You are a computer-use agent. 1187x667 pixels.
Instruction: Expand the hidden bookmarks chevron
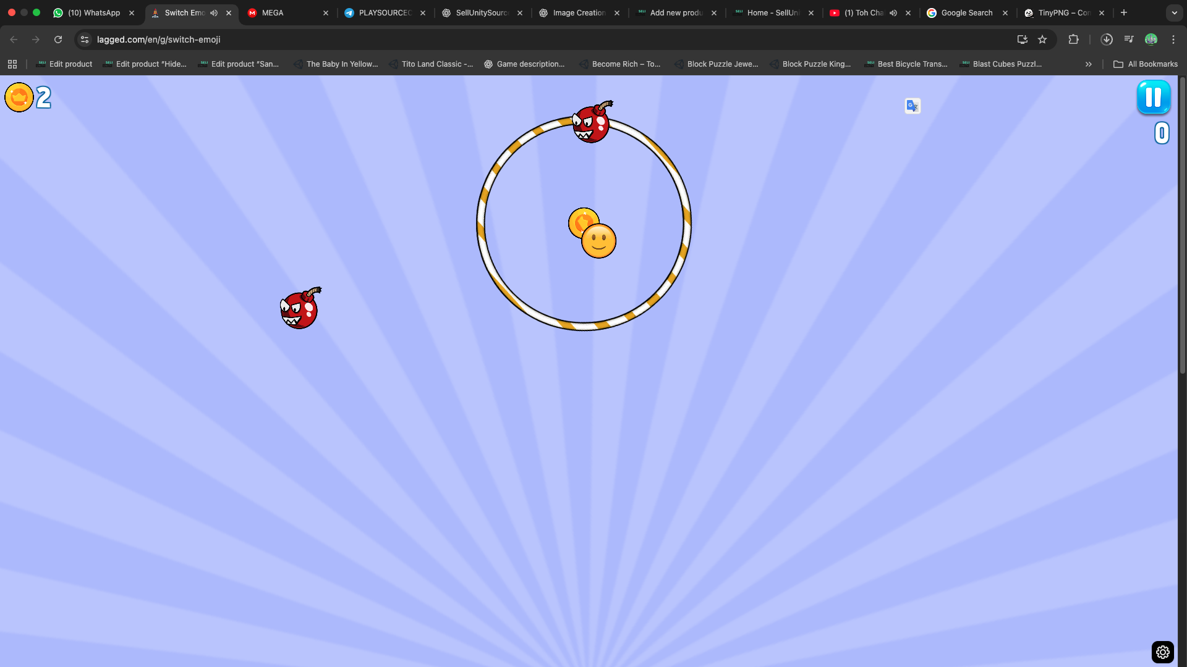(1088, 64)
